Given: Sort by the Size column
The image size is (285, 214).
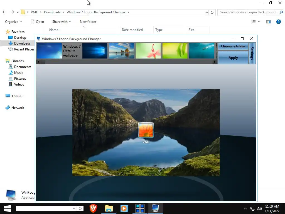Looking at the screenshot, I should point(191,30).
